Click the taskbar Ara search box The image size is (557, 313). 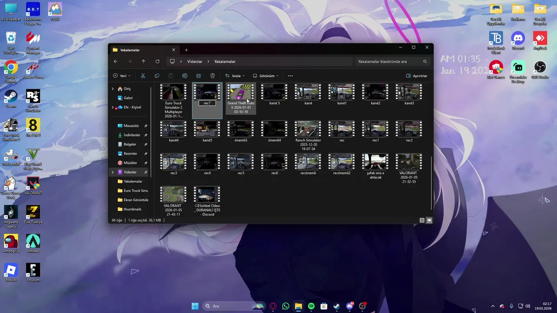click(234, 306)
